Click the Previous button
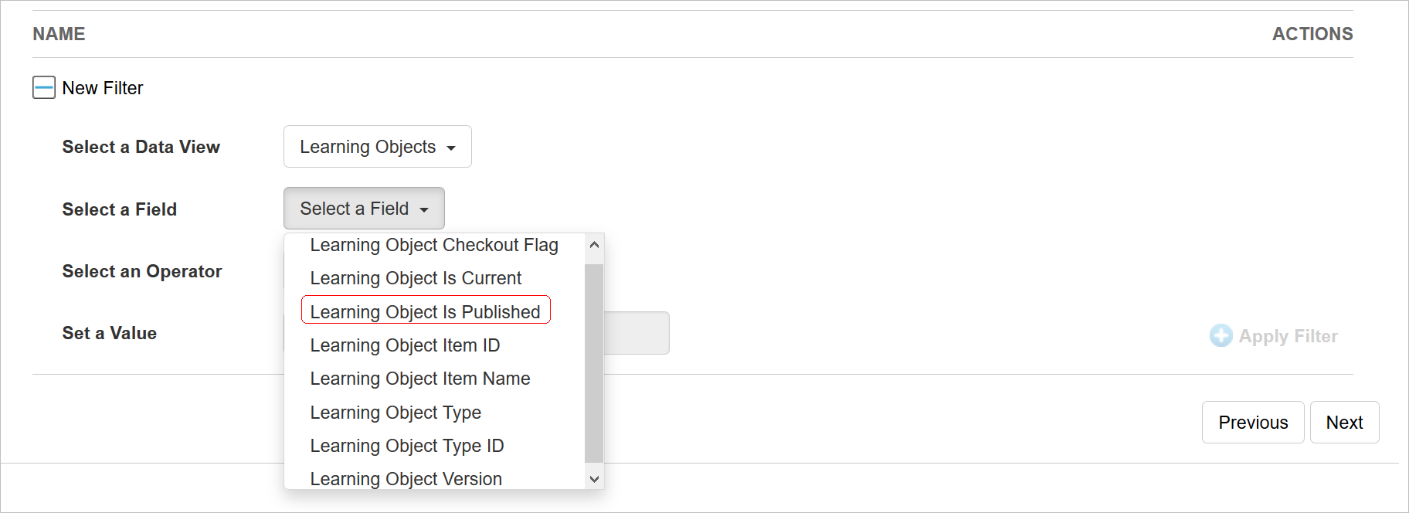 click(x=1252, y=423)
